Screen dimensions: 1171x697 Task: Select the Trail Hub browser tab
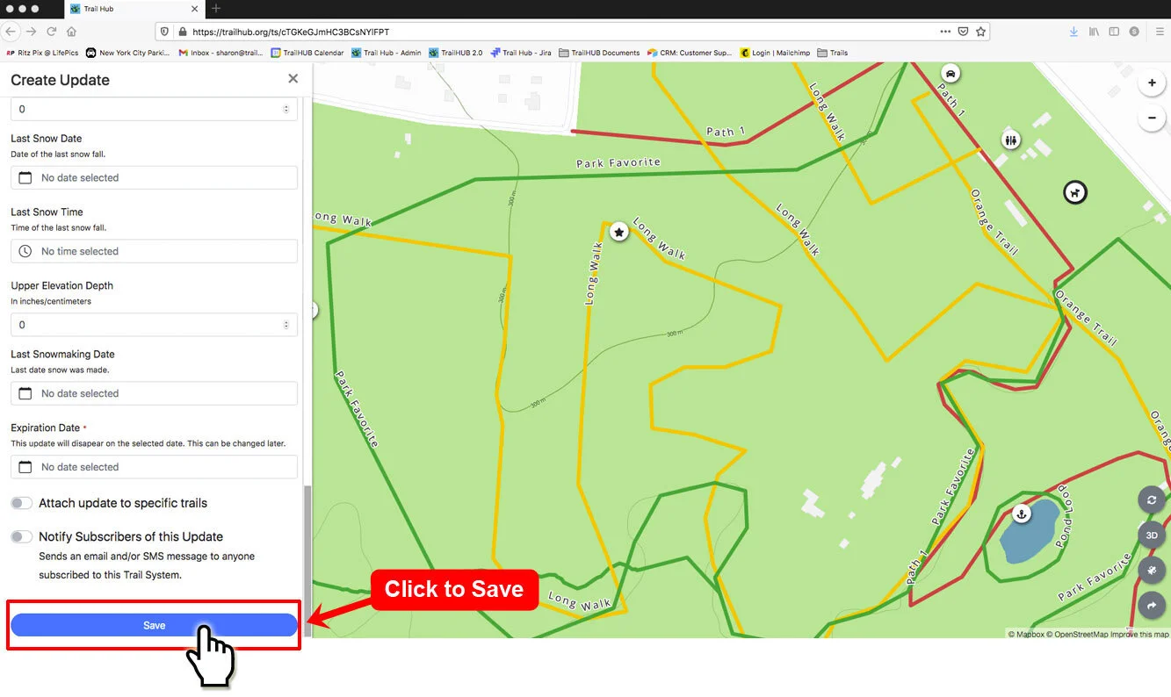coord(136,9)
